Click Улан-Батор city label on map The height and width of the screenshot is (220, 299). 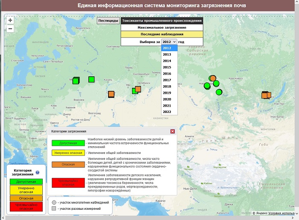[x=277, y=117]
